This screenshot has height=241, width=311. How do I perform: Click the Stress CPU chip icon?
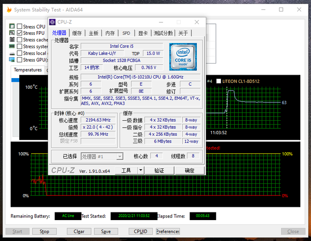tap(12, 26)
